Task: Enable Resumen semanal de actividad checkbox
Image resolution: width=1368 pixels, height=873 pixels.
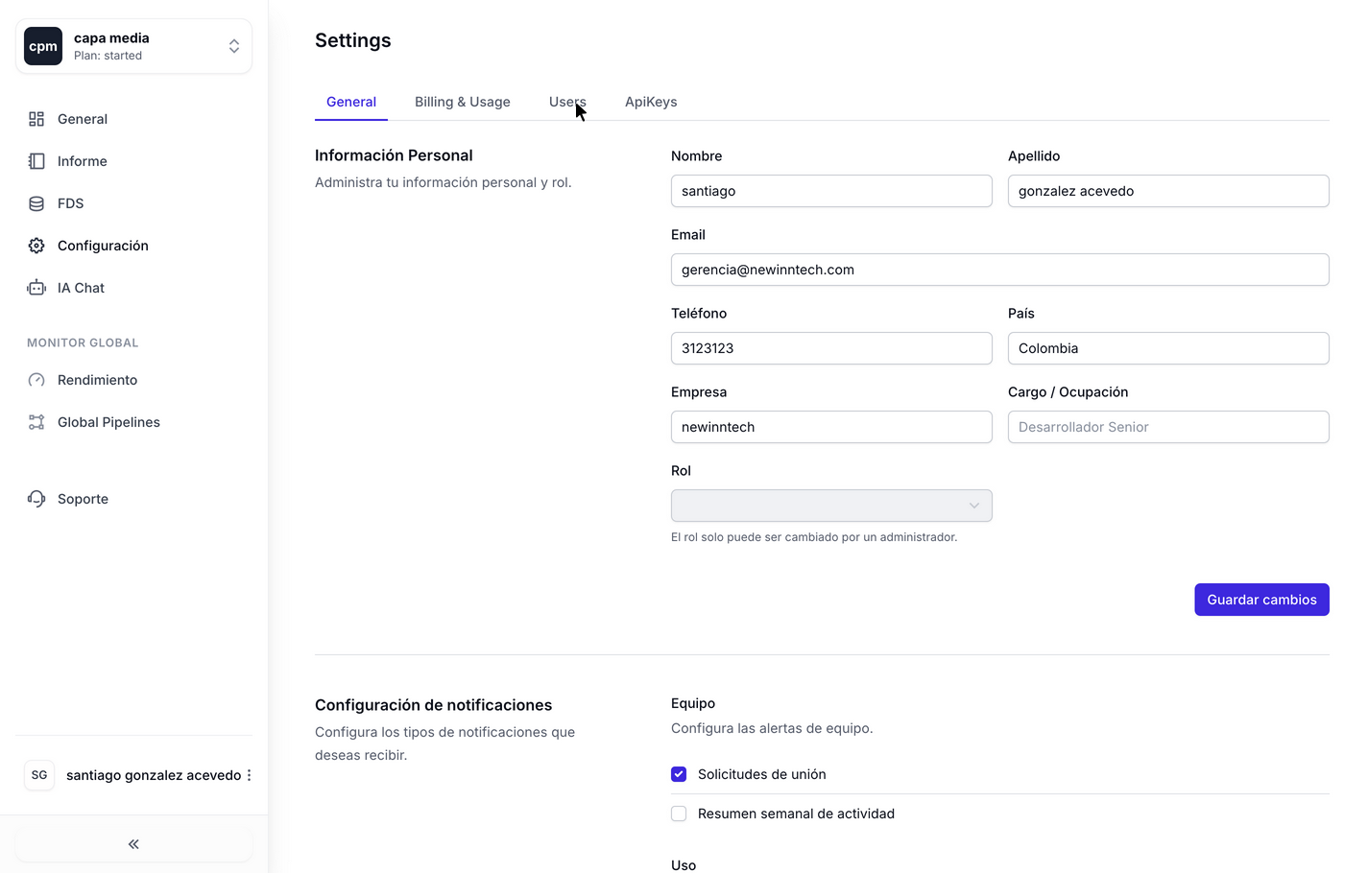Action: (x=679, y=814)
